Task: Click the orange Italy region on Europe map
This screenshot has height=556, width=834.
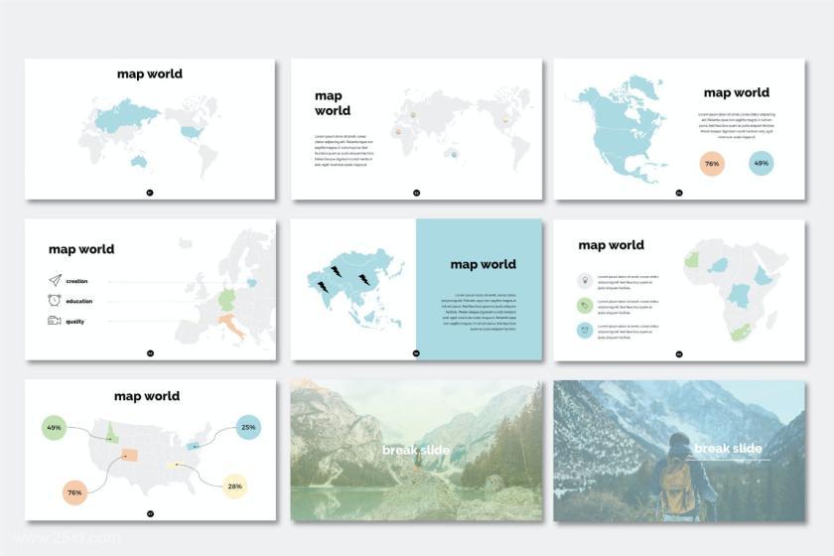Action: tap(232, 326)
